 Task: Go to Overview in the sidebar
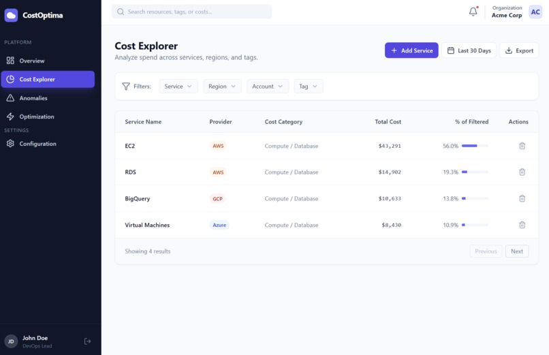coord(48,61)
